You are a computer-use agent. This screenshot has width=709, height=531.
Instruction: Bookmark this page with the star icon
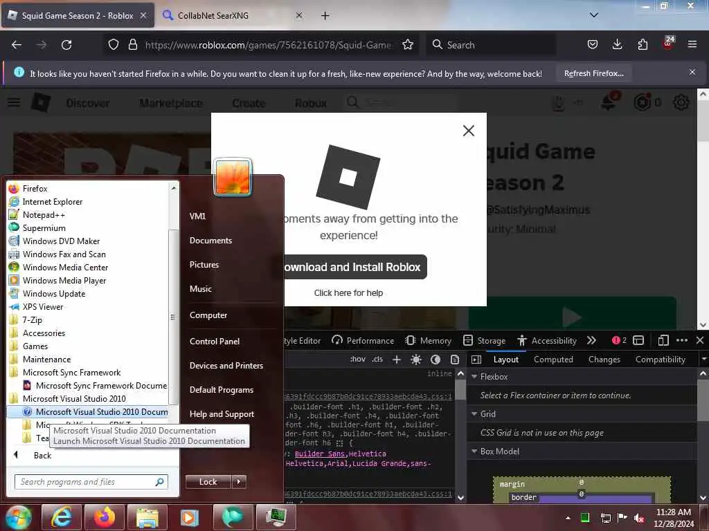[x=408, y=45]
